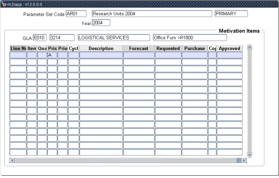Click the Approved column header

[x=229, y=48]
